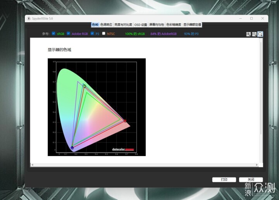Uncheck the sRGB reference checkbox
This screenshot has width=279, height=200.
(x=53, y=33)
